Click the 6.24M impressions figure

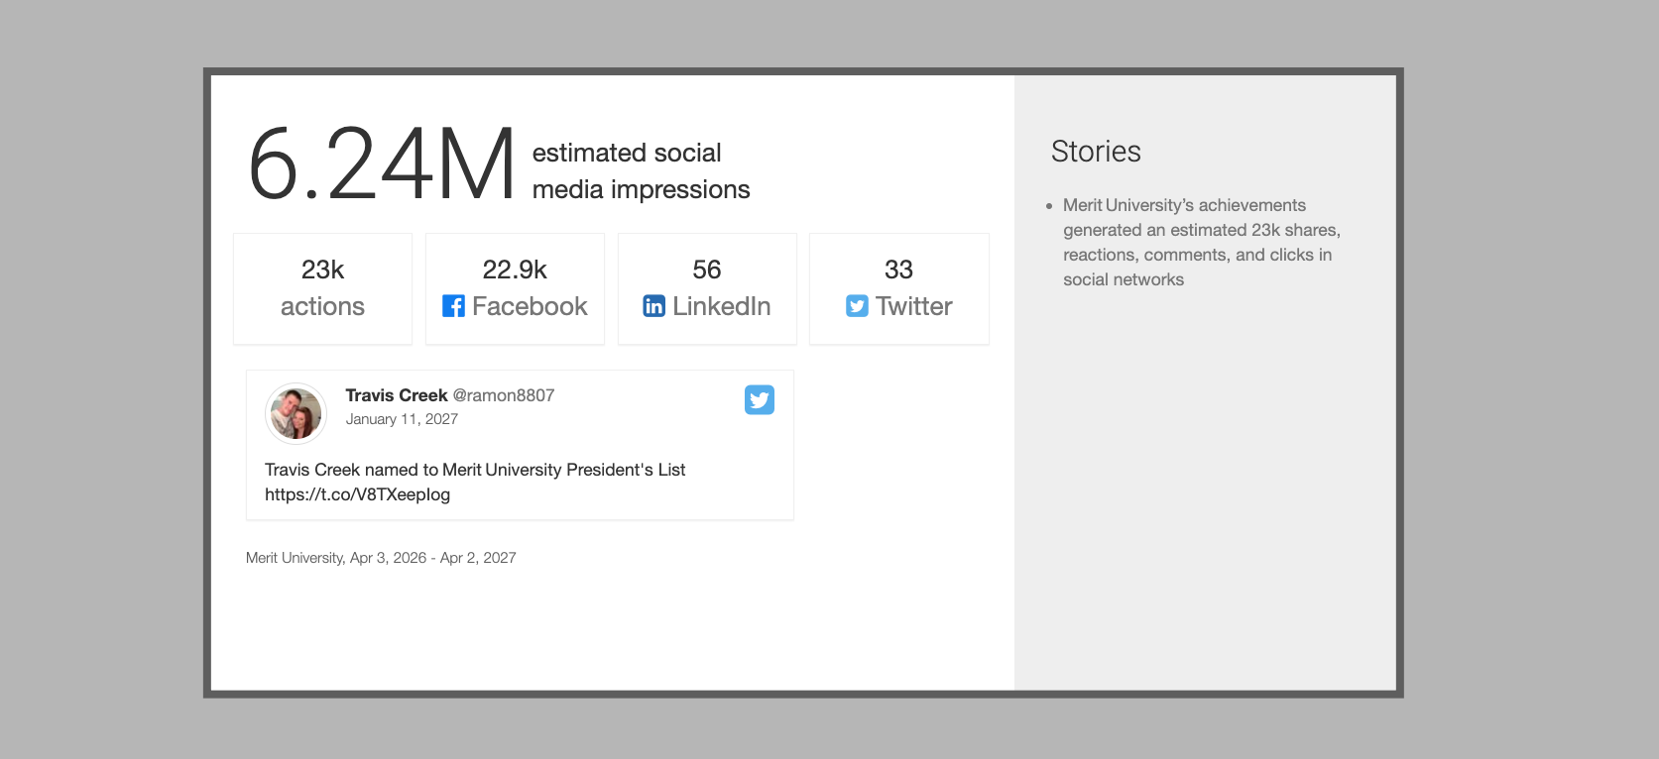382,164
